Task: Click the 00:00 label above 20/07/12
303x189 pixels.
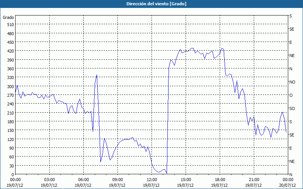Action: pyautogui.click(x=288, y=180)
